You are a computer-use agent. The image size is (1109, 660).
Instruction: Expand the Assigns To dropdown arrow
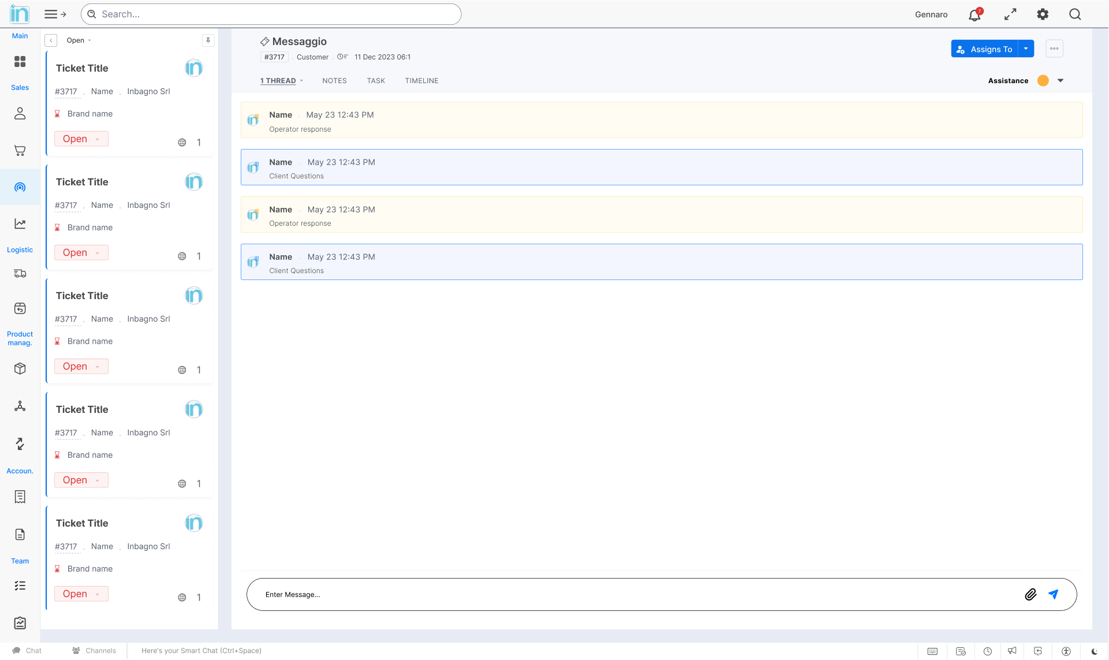[x=1026, y=49]
